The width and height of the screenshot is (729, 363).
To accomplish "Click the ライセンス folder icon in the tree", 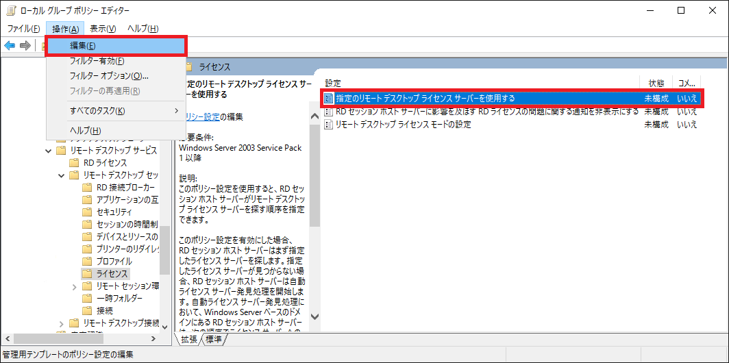I will coord(87,273).
